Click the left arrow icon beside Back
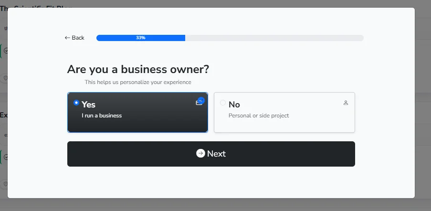431x211 pixels. [67, 38]
